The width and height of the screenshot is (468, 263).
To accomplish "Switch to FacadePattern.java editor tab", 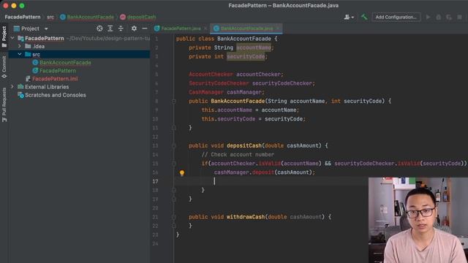I will (181, 28).
